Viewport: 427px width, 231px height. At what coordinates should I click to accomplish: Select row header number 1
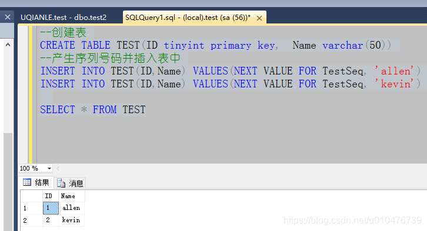[32, 208]
